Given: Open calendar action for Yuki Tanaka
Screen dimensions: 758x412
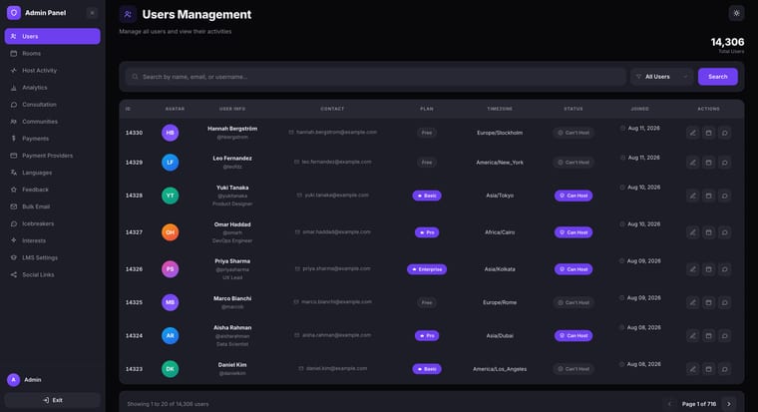Looking at the screenshot, I should [x=709, y=196].
